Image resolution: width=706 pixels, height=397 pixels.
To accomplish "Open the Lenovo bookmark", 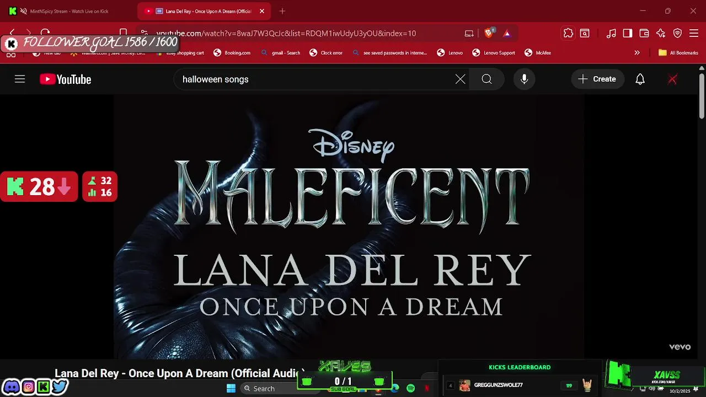I will tap(450, 53).
